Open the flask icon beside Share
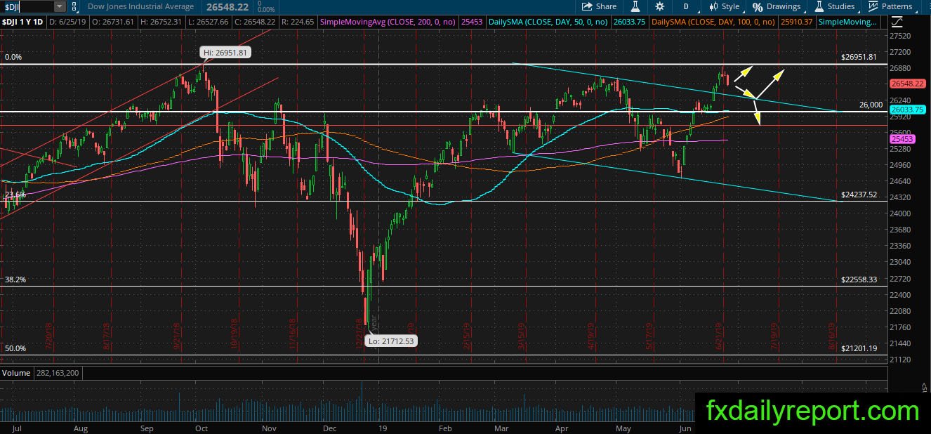The image size is (931, 434). coord(635,6)
